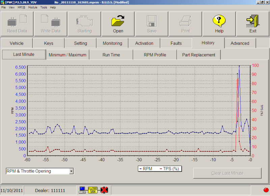Click the RPM peak point on the chart
Image resolution: width=270 pixels, height=196 pixels.
click(239, 66)
